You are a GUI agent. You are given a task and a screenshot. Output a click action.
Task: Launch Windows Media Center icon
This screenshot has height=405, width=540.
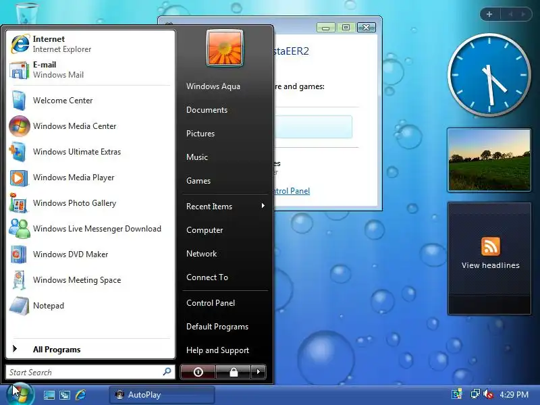coord(20,126)
